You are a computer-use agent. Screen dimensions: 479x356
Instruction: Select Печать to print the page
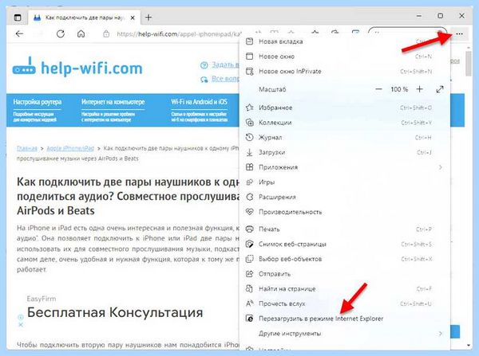345,229
